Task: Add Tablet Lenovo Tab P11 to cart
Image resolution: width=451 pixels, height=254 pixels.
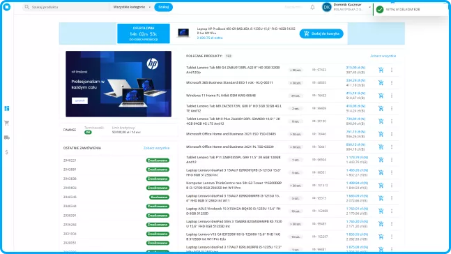Action: [x=381, y=160]
